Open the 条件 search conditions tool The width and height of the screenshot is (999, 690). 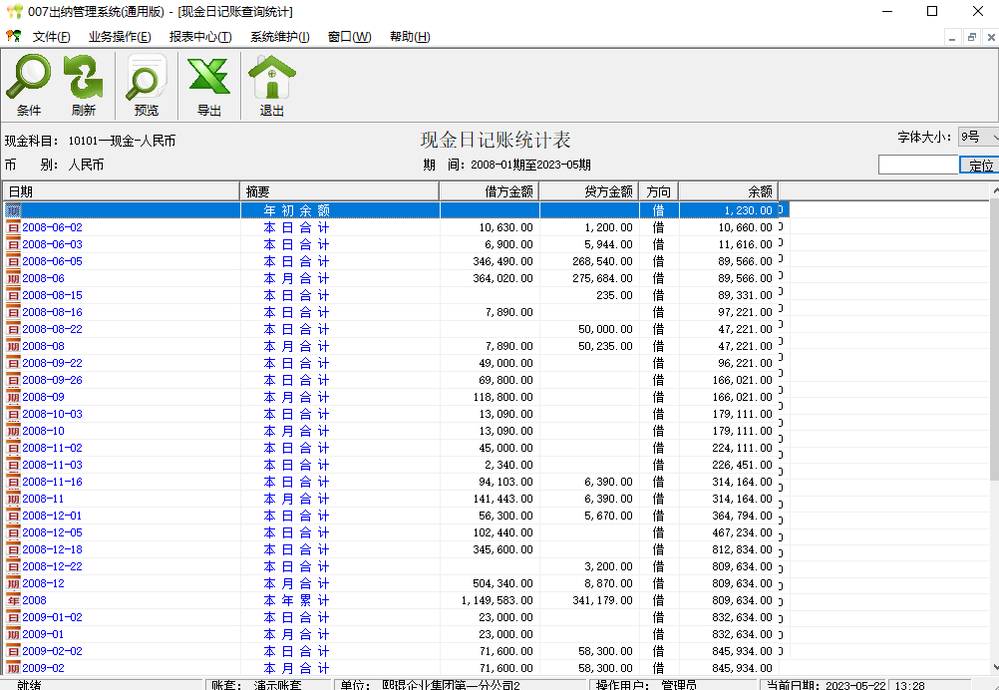click(29, 85)
